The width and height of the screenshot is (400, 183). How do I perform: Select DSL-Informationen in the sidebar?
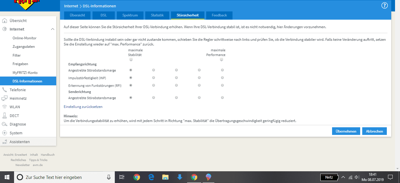pyautogui.click(x=28, y=81)
